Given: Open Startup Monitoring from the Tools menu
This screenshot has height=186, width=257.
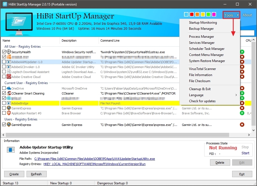Looking at the screenshot, I should pos(210,23).
